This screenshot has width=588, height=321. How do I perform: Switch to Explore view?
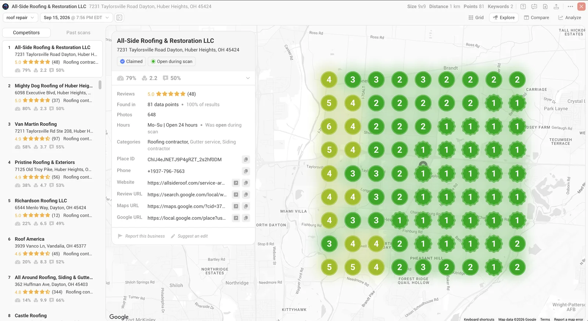(503, 18)
